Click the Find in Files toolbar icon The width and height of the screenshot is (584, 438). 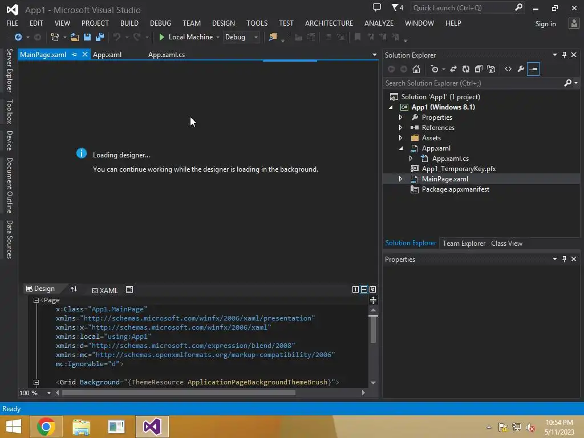coord(273,37)
